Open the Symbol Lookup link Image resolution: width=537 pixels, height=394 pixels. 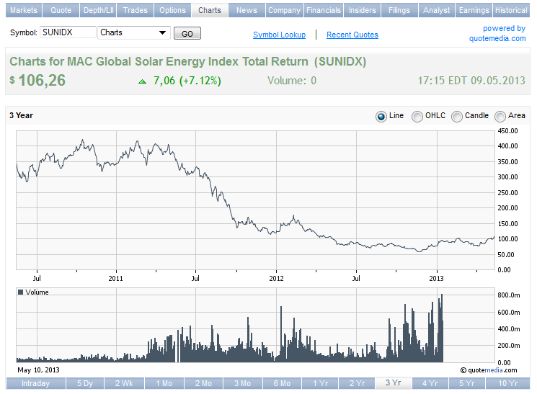pyautogui.click(x=279, y=35)
